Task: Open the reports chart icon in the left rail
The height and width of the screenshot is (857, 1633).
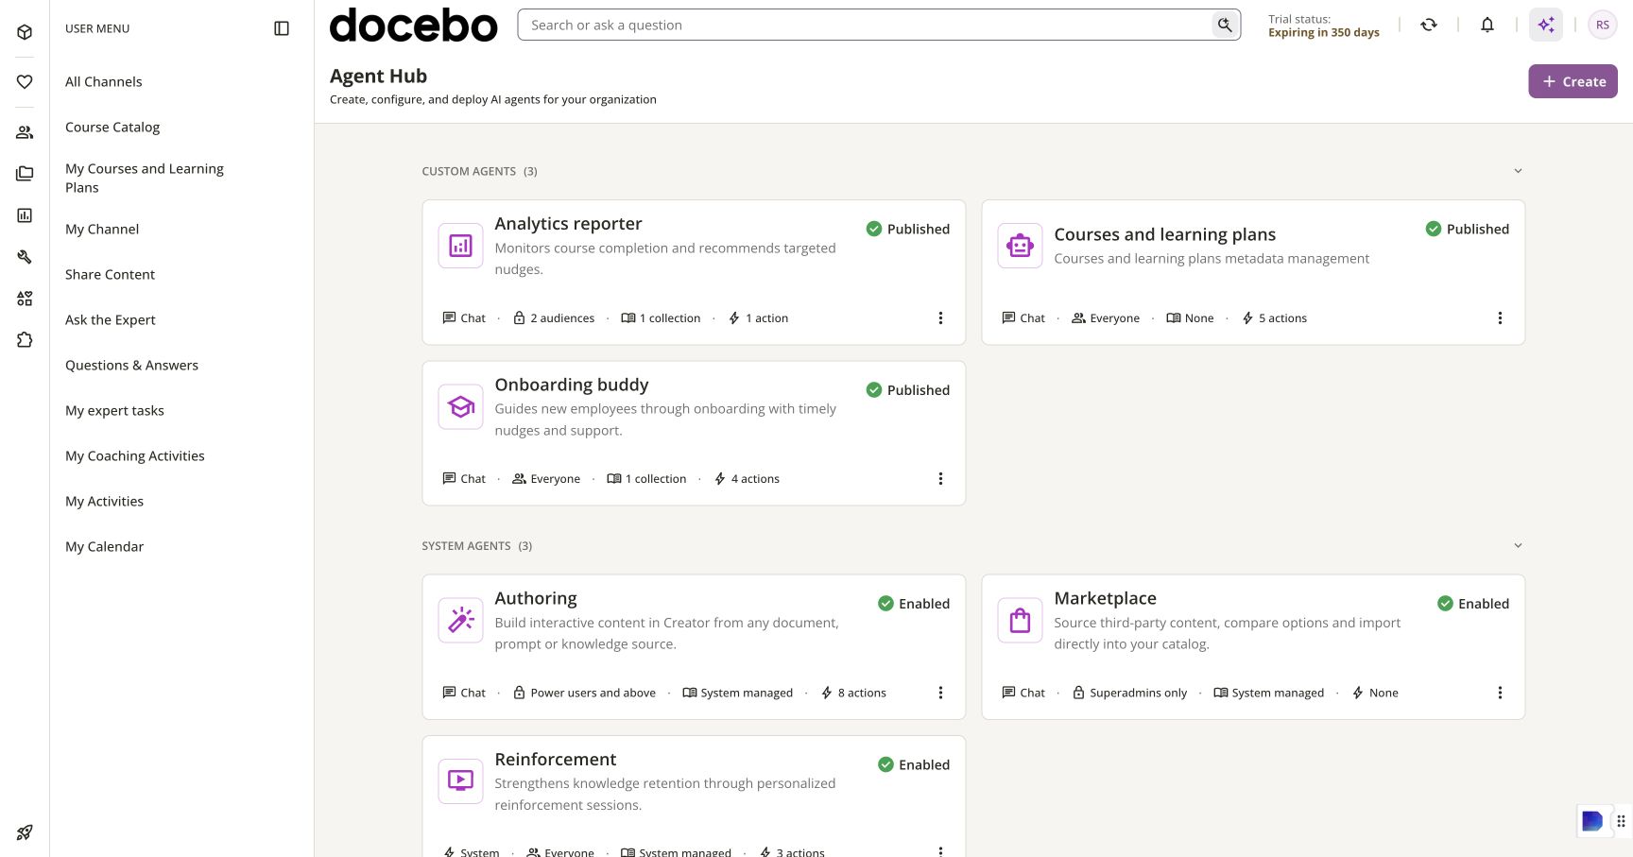Action: pyautogui.click(x=25, y=215)
